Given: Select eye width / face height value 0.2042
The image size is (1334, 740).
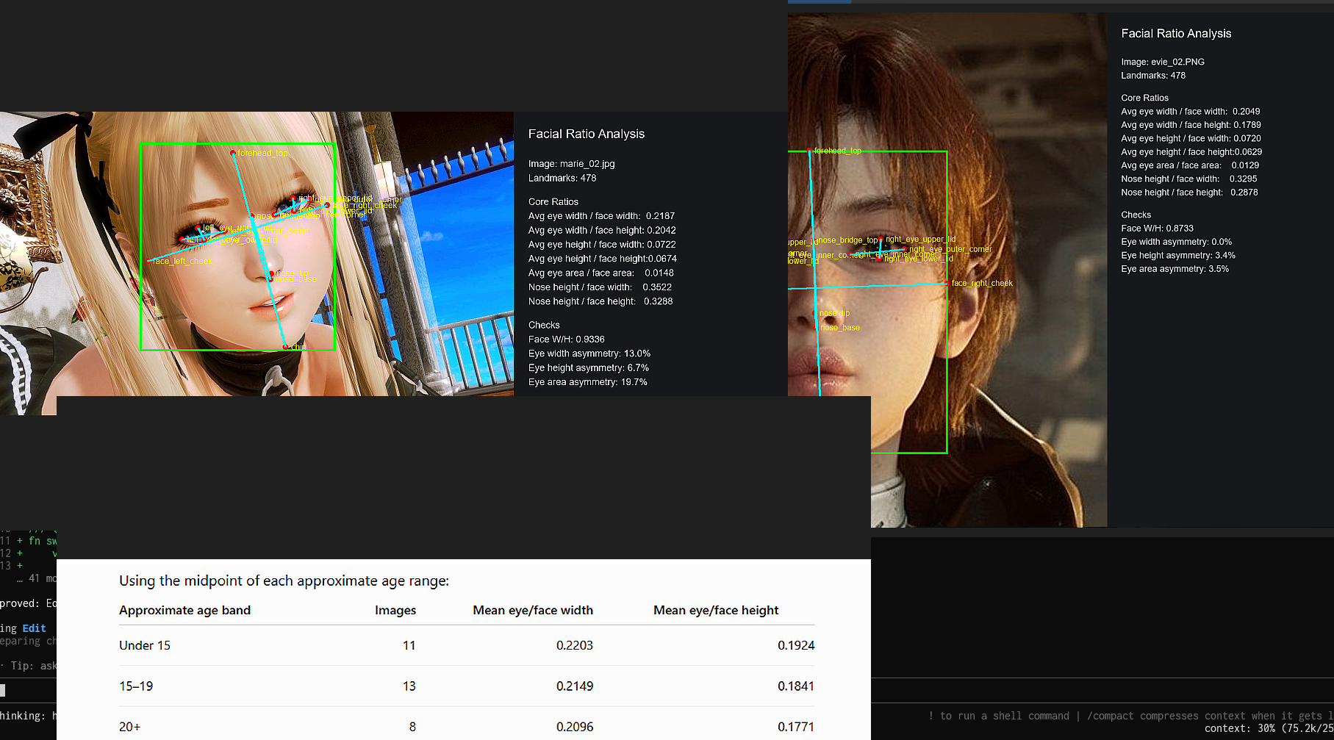Looking at the screenshot, I should pyautogui.click(x=661, y=230).
